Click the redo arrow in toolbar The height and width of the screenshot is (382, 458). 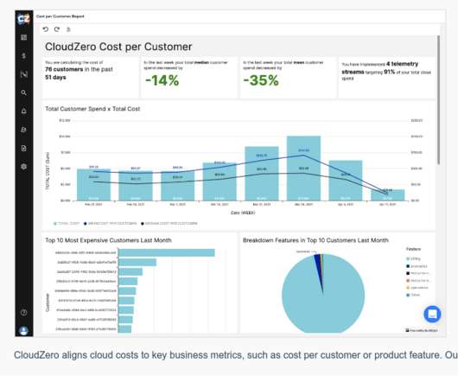57,29
